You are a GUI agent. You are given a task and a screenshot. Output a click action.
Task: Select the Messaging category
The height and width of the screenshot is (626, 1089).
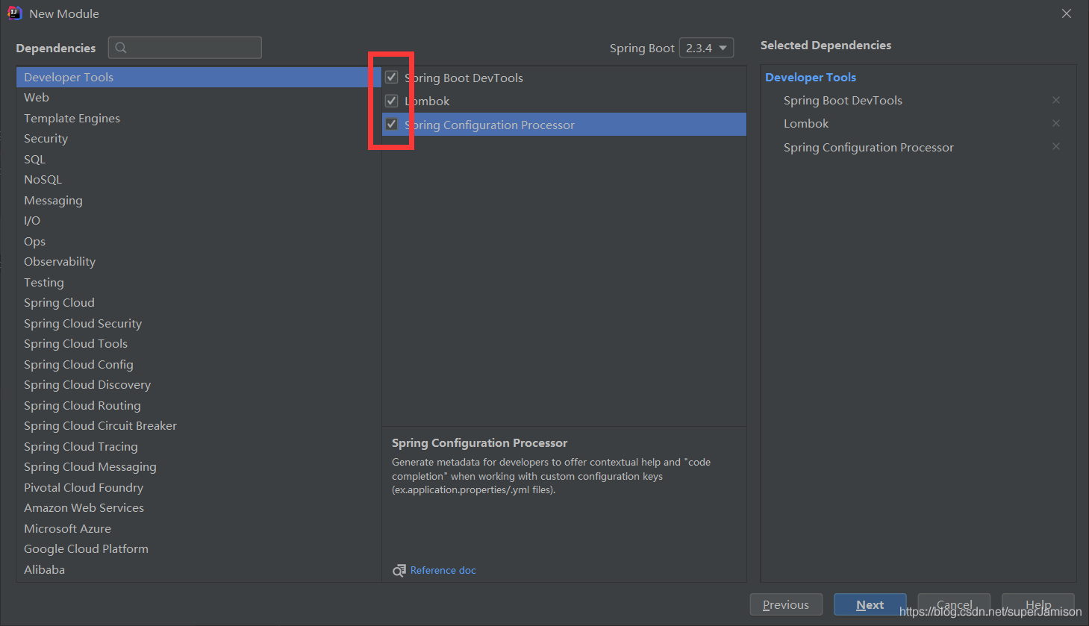point(199,200)
